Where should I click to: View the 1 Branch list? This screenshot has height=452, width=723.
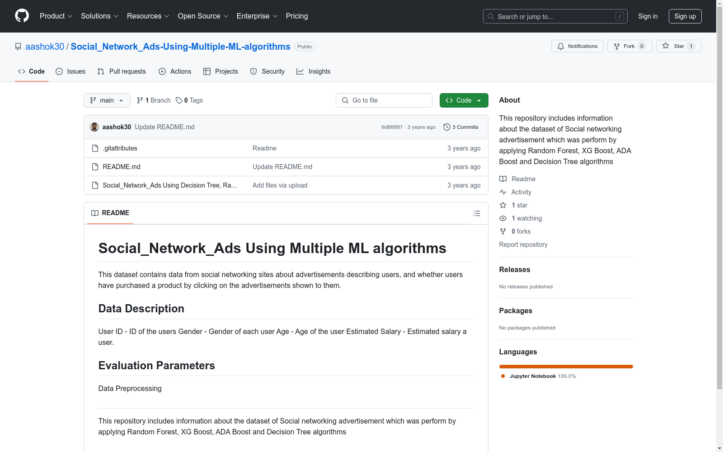click(x=154, y=100)
